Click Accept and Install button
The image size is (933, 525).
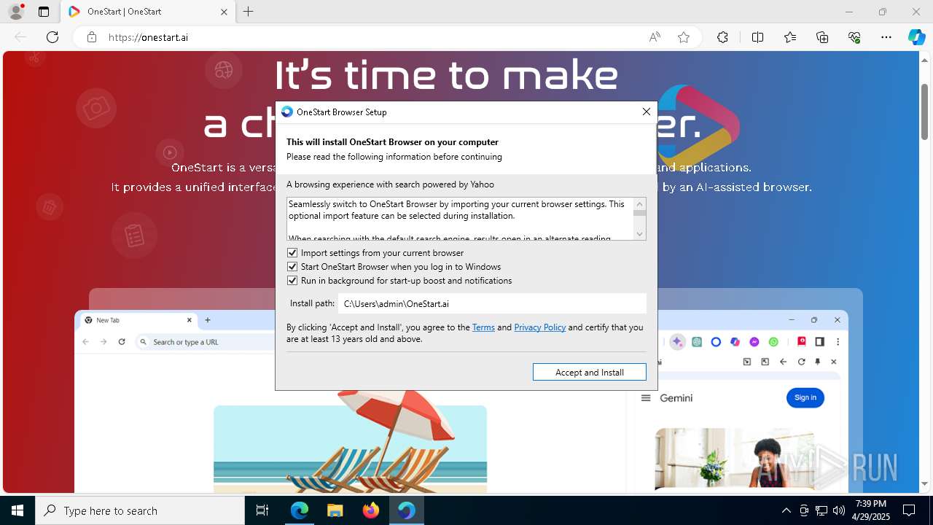pyautogui.click(x=590, y=372)
